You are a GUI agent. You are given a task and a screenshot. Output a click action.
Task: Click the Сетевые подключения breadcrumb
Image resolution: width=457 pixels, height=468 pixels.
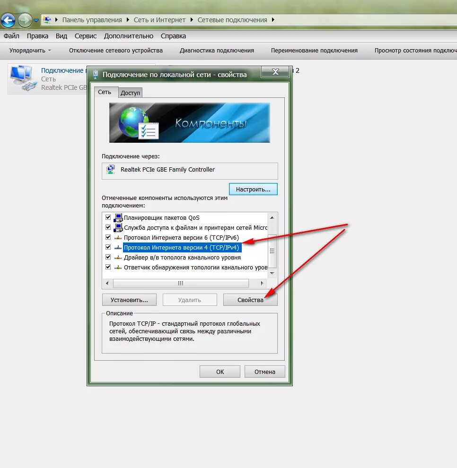point(232,20)
